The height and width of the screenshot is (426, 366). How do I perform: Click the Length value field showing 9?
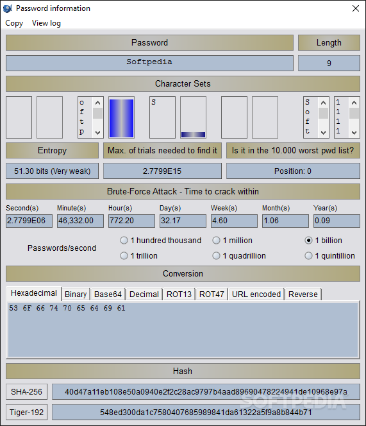pyautogui.click(x=329, y=63)
